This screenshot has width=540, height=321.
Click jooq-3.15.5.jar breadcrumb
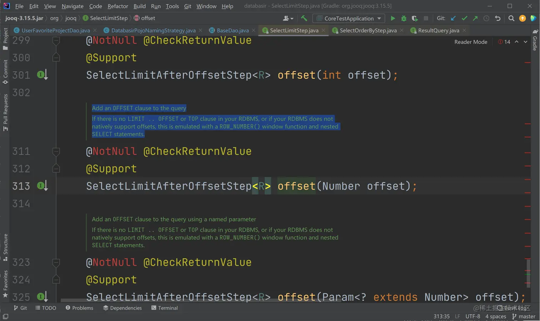[24, 18]
